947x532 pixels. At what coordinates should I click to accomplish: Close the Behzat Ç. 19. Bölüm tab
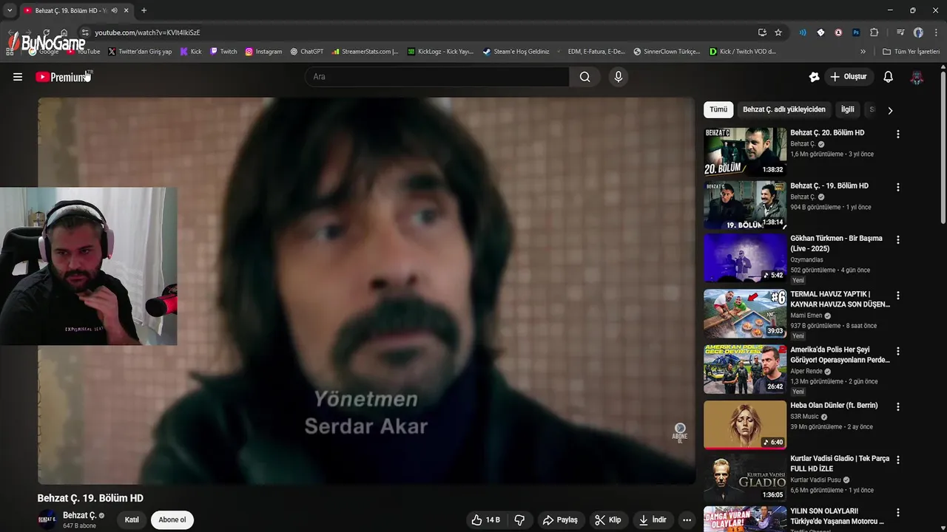click(127, 10)
